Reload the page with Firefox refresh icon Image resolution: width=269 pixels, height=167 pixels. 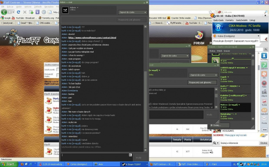pyautogui.click(x=18, y=12)
